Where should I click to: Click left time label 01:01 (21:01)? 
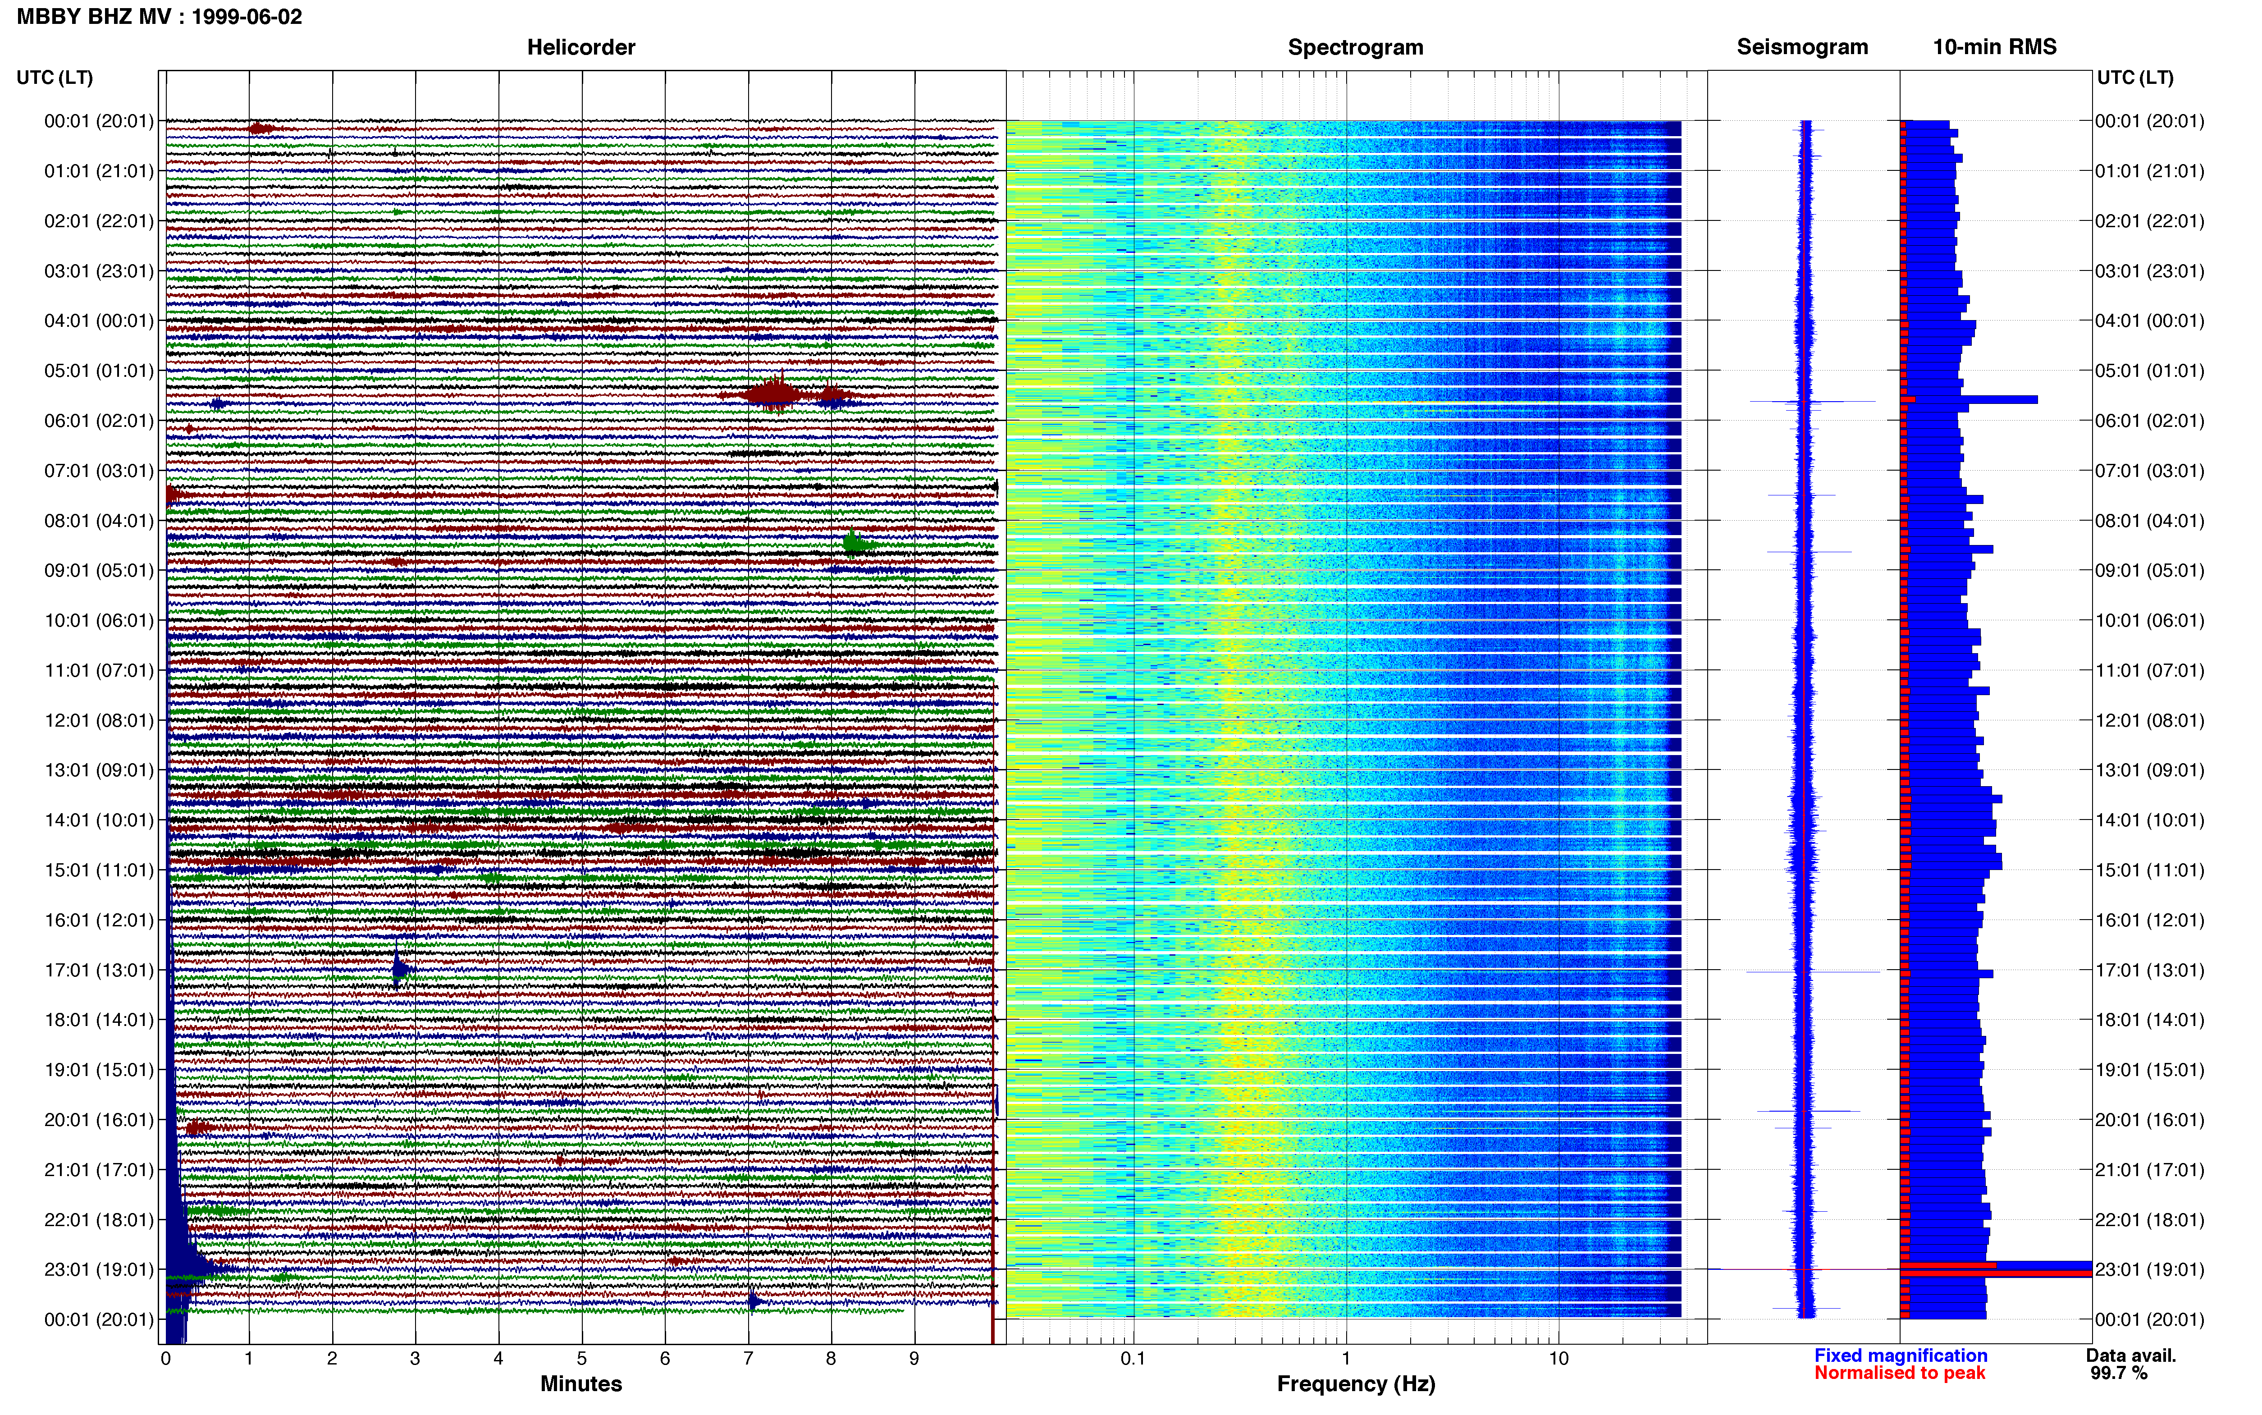(99, 171)
